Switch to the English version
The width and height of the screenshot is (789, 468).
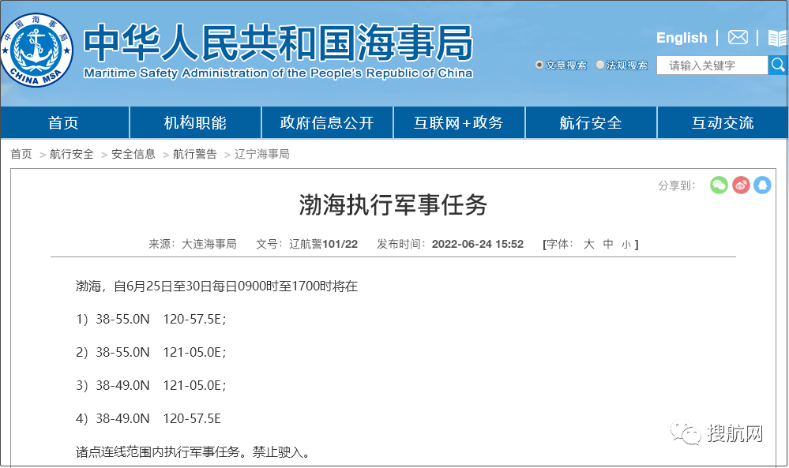[681, 37]
